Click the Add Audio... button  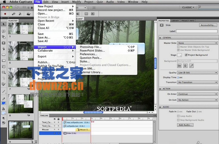[x=185, y=125]
